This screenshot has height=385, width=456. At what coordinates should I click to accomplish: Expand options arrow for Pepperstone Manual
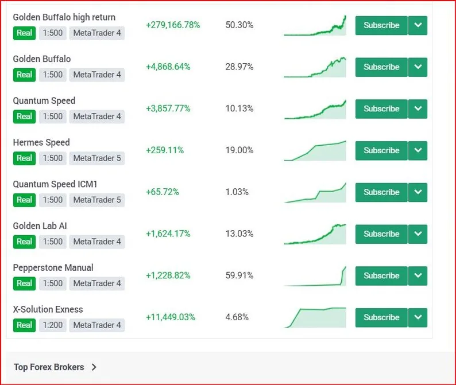pos(418,276)
